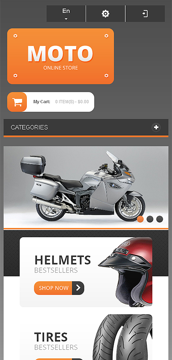The height and width of the screenshot is (360, 172).
Task: Click the arrow next to Shop Now
Action: [78, 288]
